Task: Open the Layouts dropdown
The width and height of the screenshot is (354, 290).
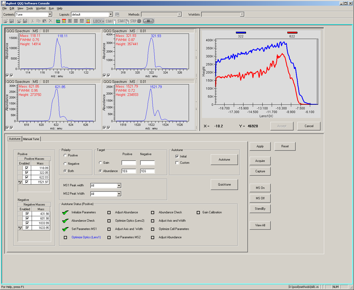Action: tap(111, 15)
